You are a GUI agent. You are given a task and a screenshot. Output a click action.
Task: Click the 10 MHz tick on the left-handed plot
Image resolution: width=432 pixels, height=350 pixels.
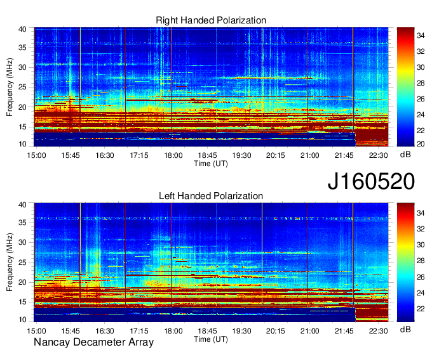(22, 320)
